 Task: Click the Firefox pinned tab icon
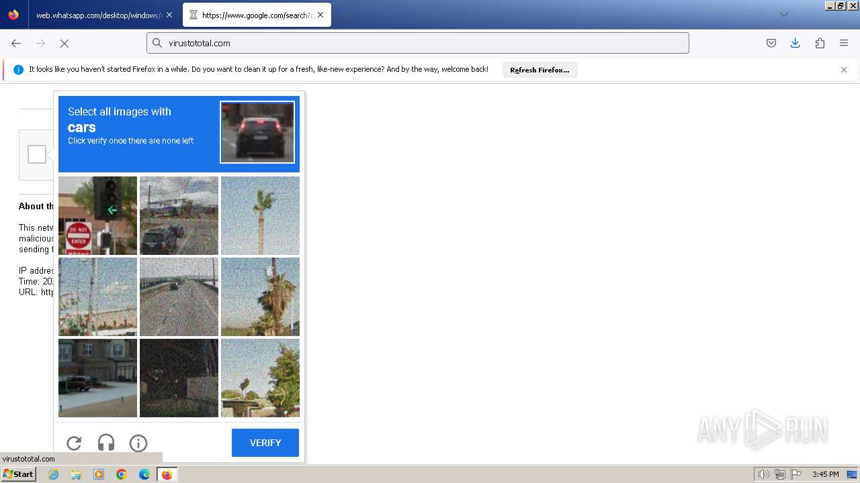coord(13,15)
